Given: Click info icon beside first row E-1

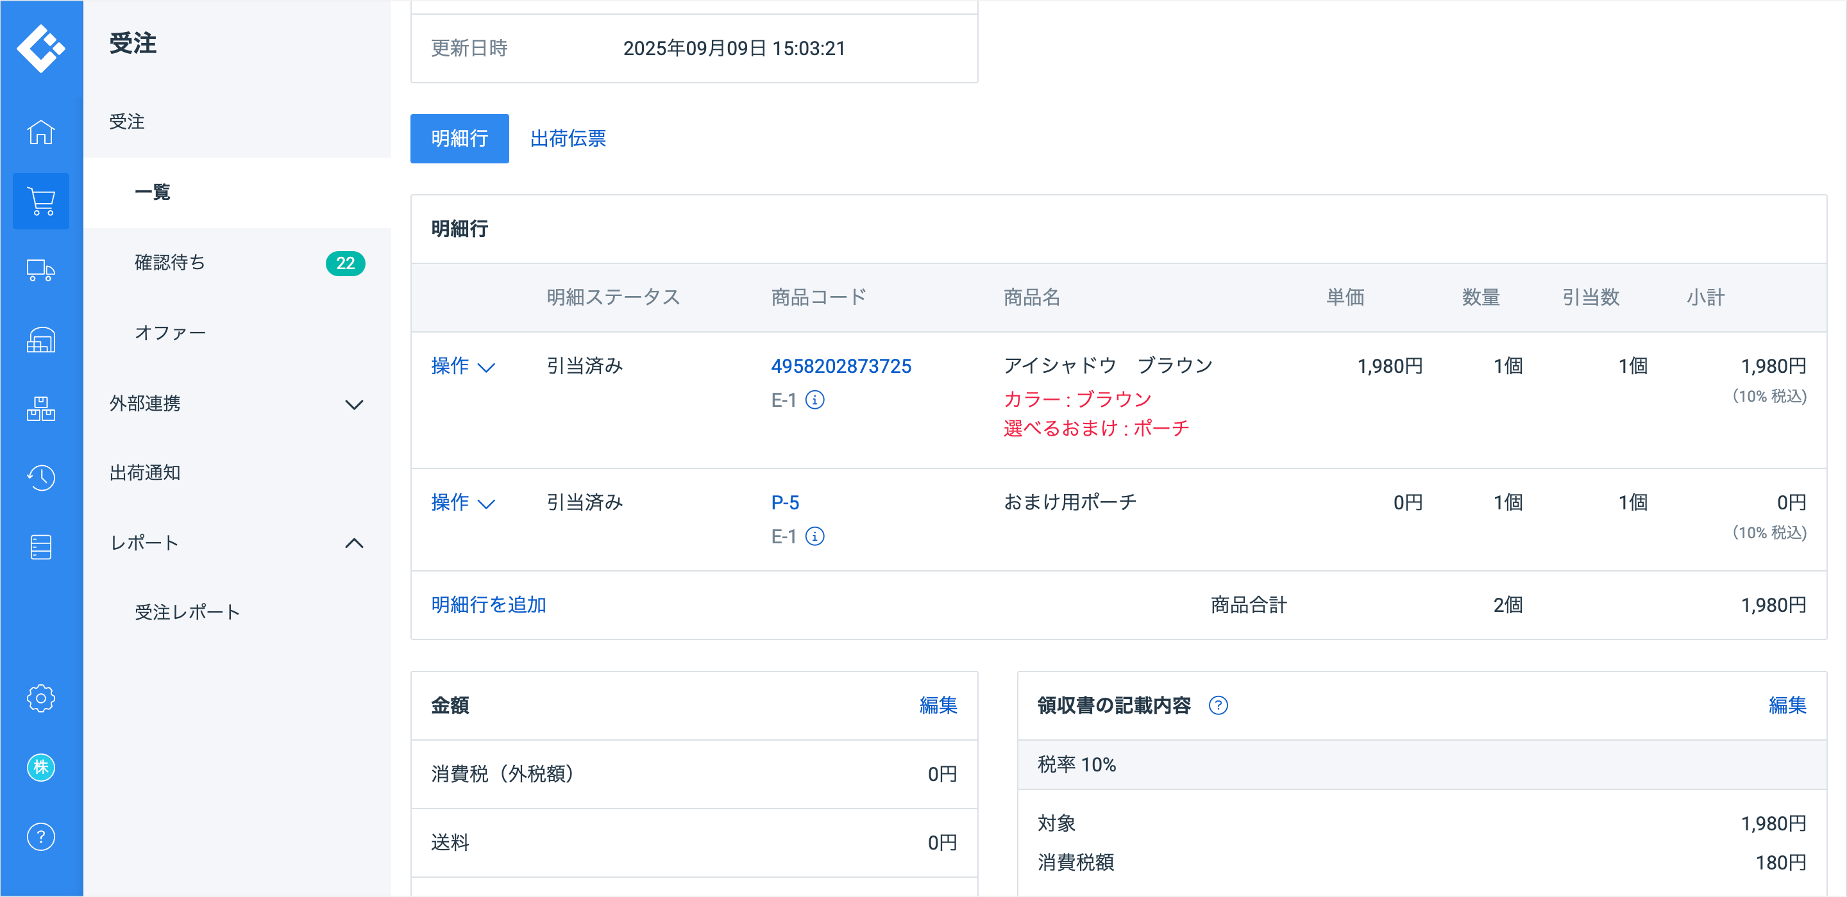Looking at the screenshot, I should 814,400.
